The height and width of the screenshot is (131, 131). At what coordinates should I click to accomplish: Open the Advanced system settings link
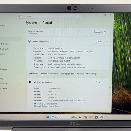click(x=87, y=74)
